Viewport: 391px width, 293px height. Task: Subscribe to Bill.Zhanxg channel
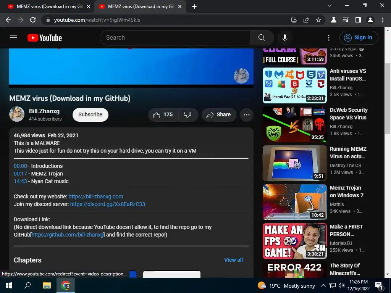click(90, 114)
